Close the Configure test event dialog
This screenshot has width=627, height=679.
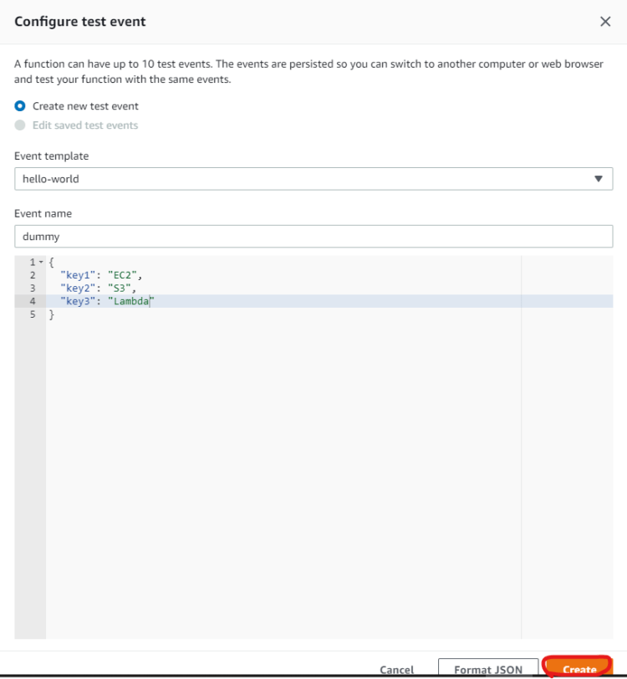605,22
